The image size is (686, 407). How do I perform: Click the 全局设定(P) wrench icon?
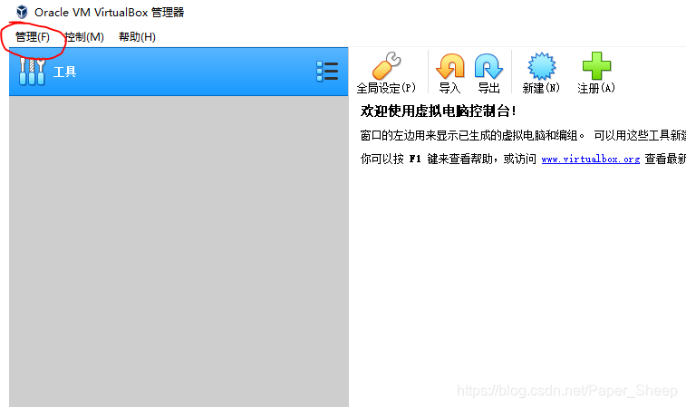tap(386, 65)
